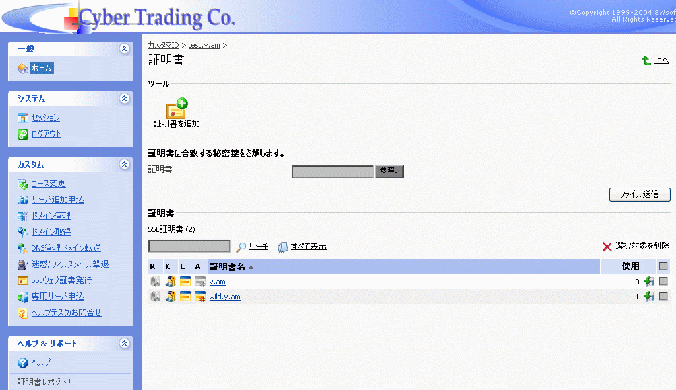Click the Show All (すべて表示) icon

(x=283, y=247)
